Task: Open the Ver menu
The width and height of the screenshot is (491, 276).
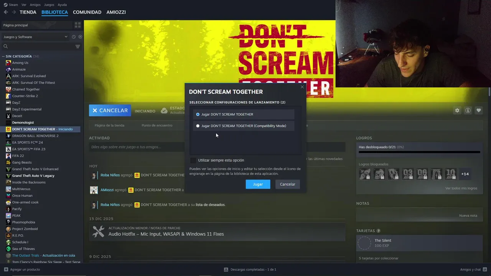Action: tap(24, 5)
